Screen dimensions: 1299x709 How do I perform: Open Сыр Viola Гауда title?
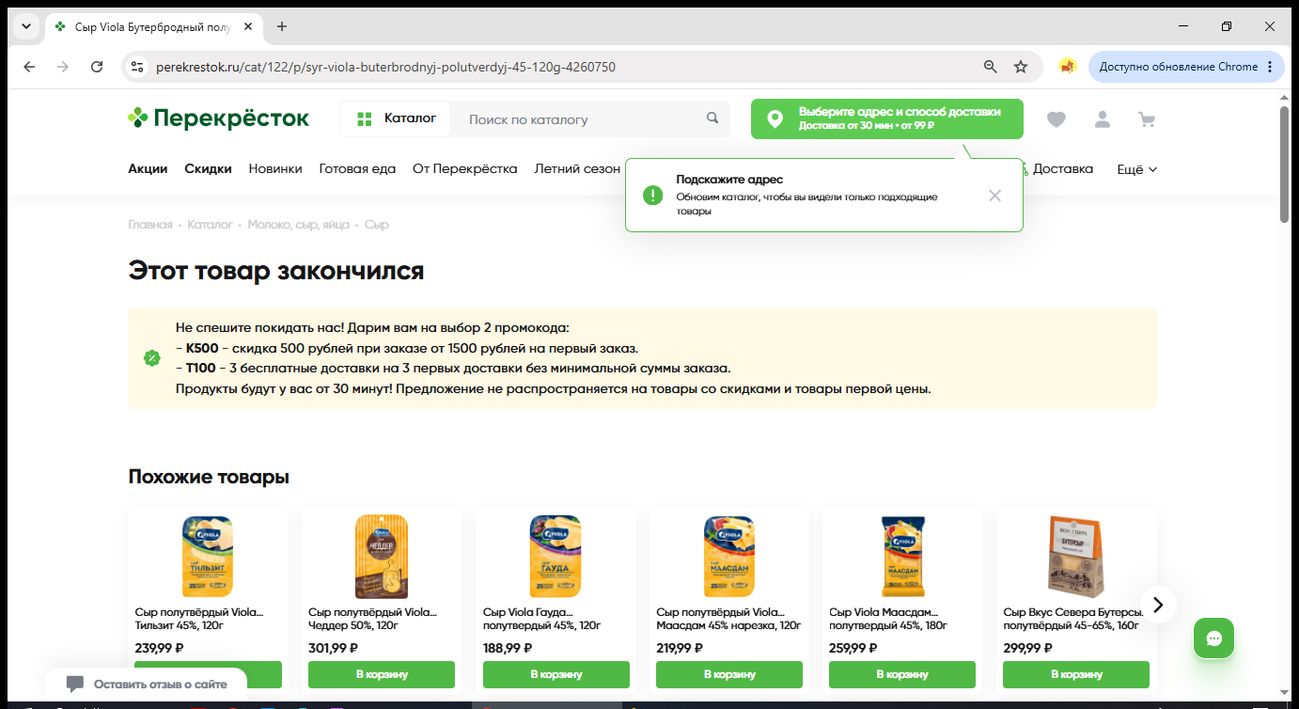click(x=541, y=619)
